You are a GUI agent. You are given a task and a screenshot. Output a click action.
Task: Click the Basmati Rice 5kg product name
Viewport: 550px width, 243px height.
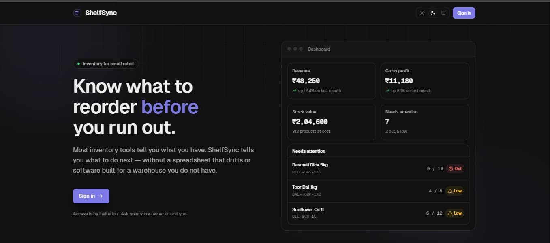[x=310, y=165]
